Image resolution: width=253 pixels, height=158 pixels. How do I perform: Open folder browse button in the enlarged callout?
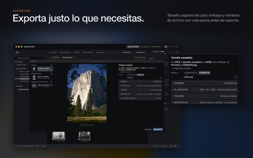coord(236,77)
